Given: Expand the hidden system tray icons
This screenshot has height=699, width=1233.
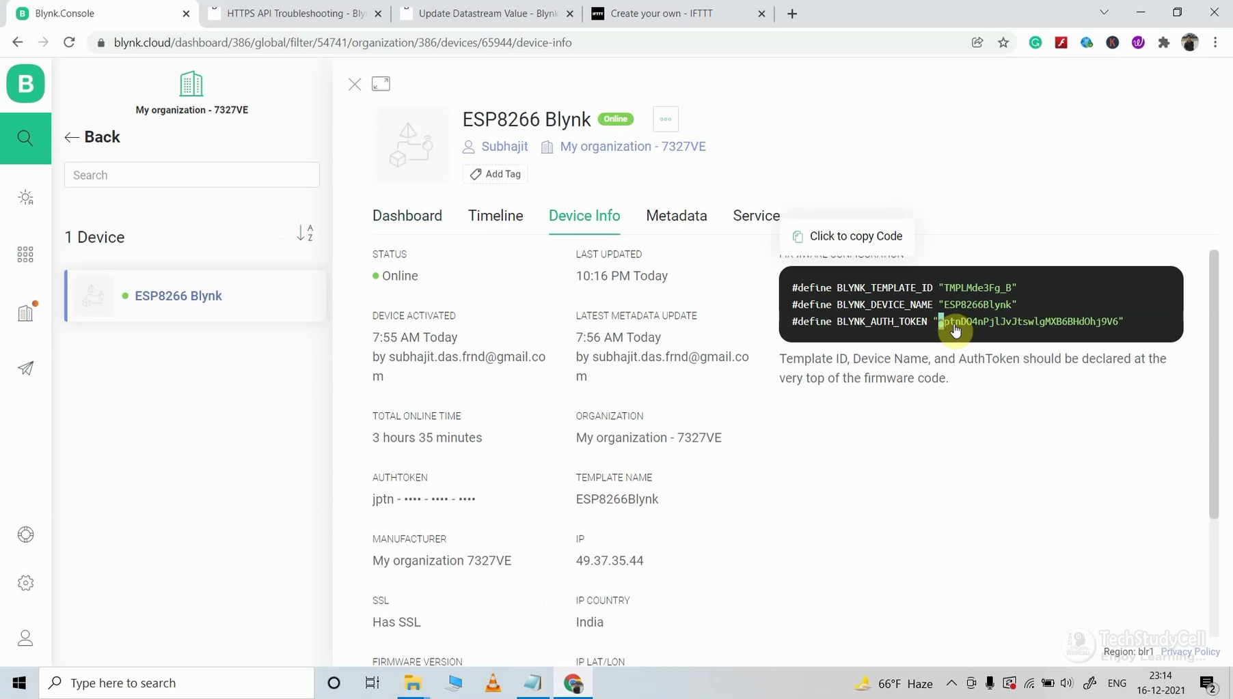Looking at the screenshot, I should point(951,683).
